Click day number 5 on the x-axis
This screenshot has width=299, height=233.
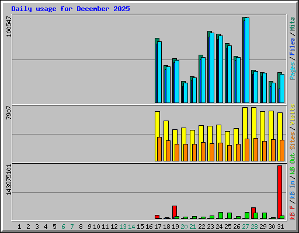tap(54, 227)
